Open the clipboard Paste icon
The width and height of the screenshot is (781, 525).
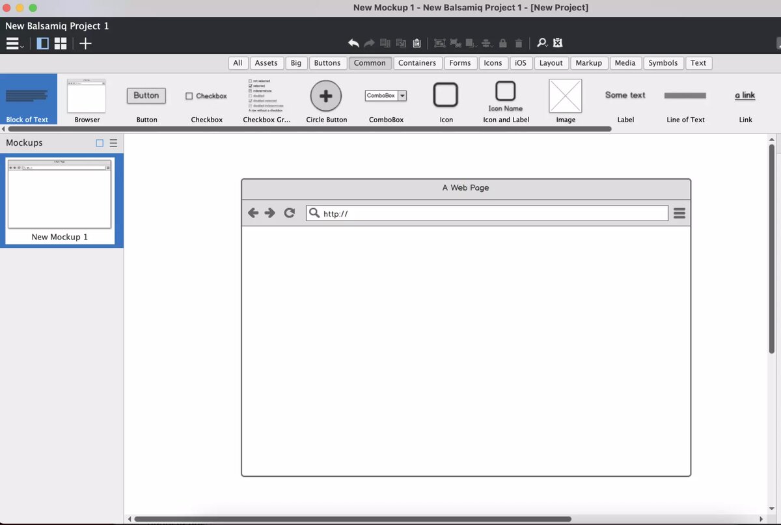point(417,42)
